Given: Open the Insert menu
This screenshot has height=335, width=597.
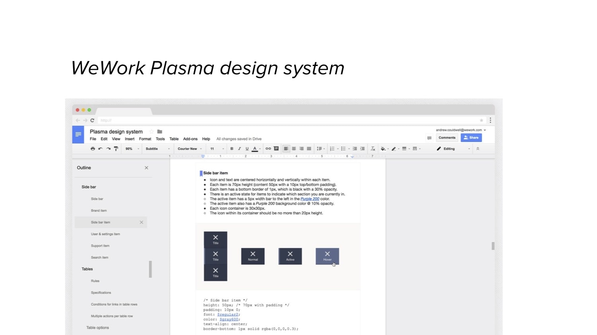Looking at the screenshot, I should (x=130, y=139).
